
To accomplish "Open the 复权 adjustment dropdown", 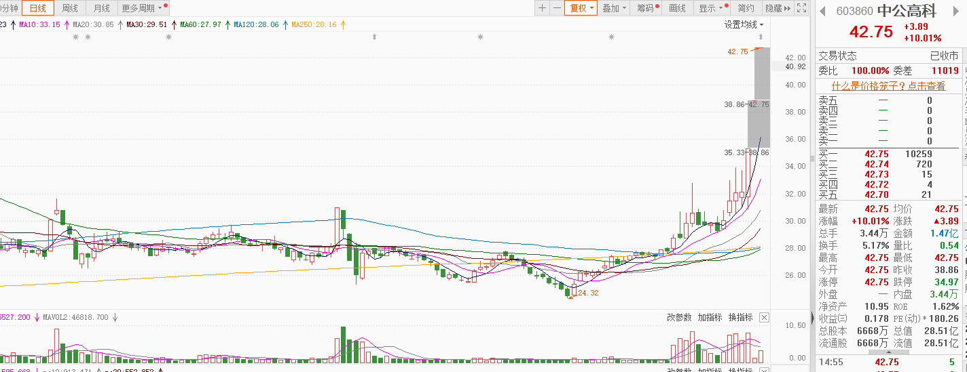I will tap(582, 8).
